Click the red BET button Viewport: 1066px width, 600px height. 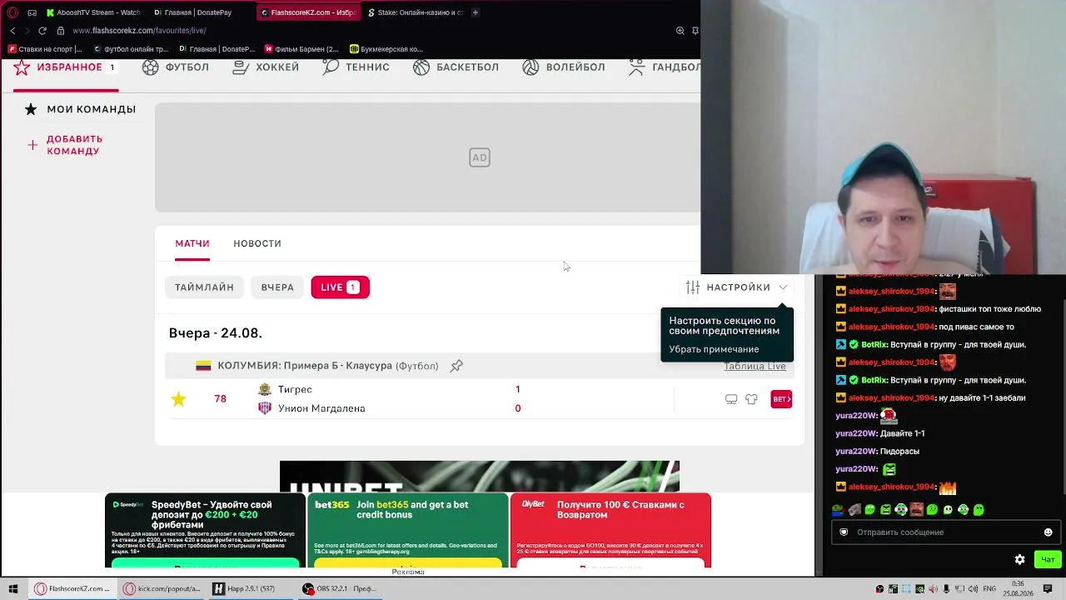pos(781,399)
